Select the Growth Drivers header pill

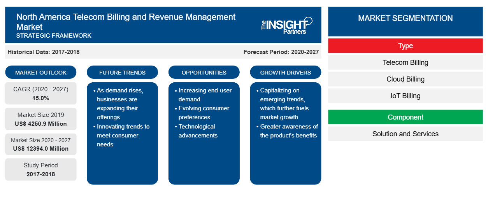286,72
